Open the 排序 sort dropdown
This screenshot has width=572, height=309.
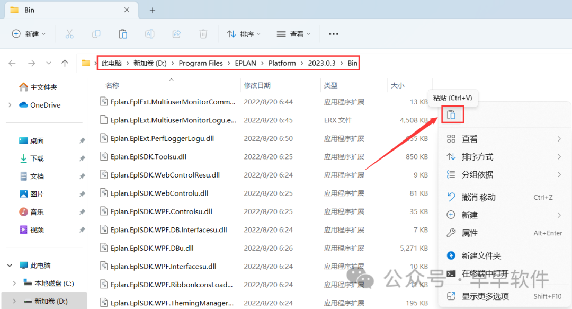click(244, 34)
